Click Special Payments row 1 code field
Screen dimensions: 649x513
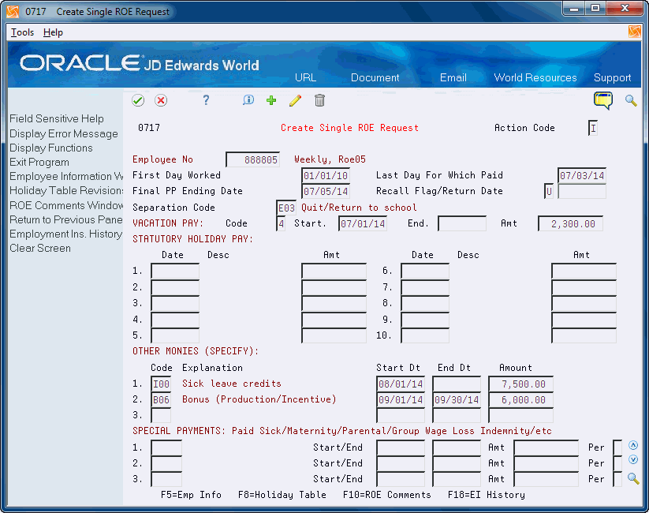click(x=166, y=447)
